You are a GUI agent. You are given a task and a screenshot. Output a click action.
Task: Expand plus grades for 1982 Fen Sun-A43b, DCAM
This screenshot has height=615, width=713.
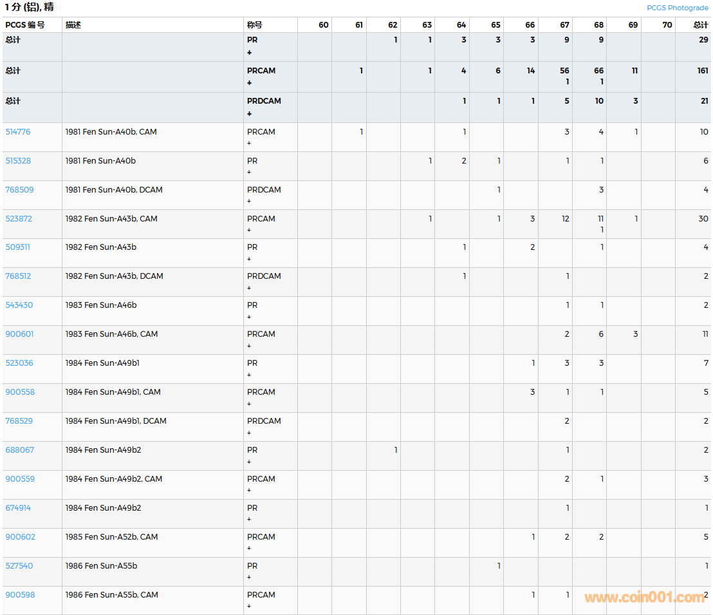(250, 288)
